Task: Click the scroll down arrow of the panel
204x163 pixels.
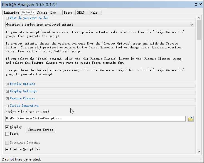Action: tap(199, 152)
